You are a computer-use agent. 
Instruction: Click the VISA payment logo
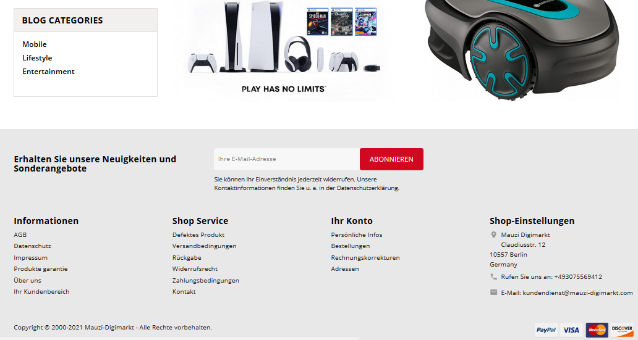coord(571,330)
